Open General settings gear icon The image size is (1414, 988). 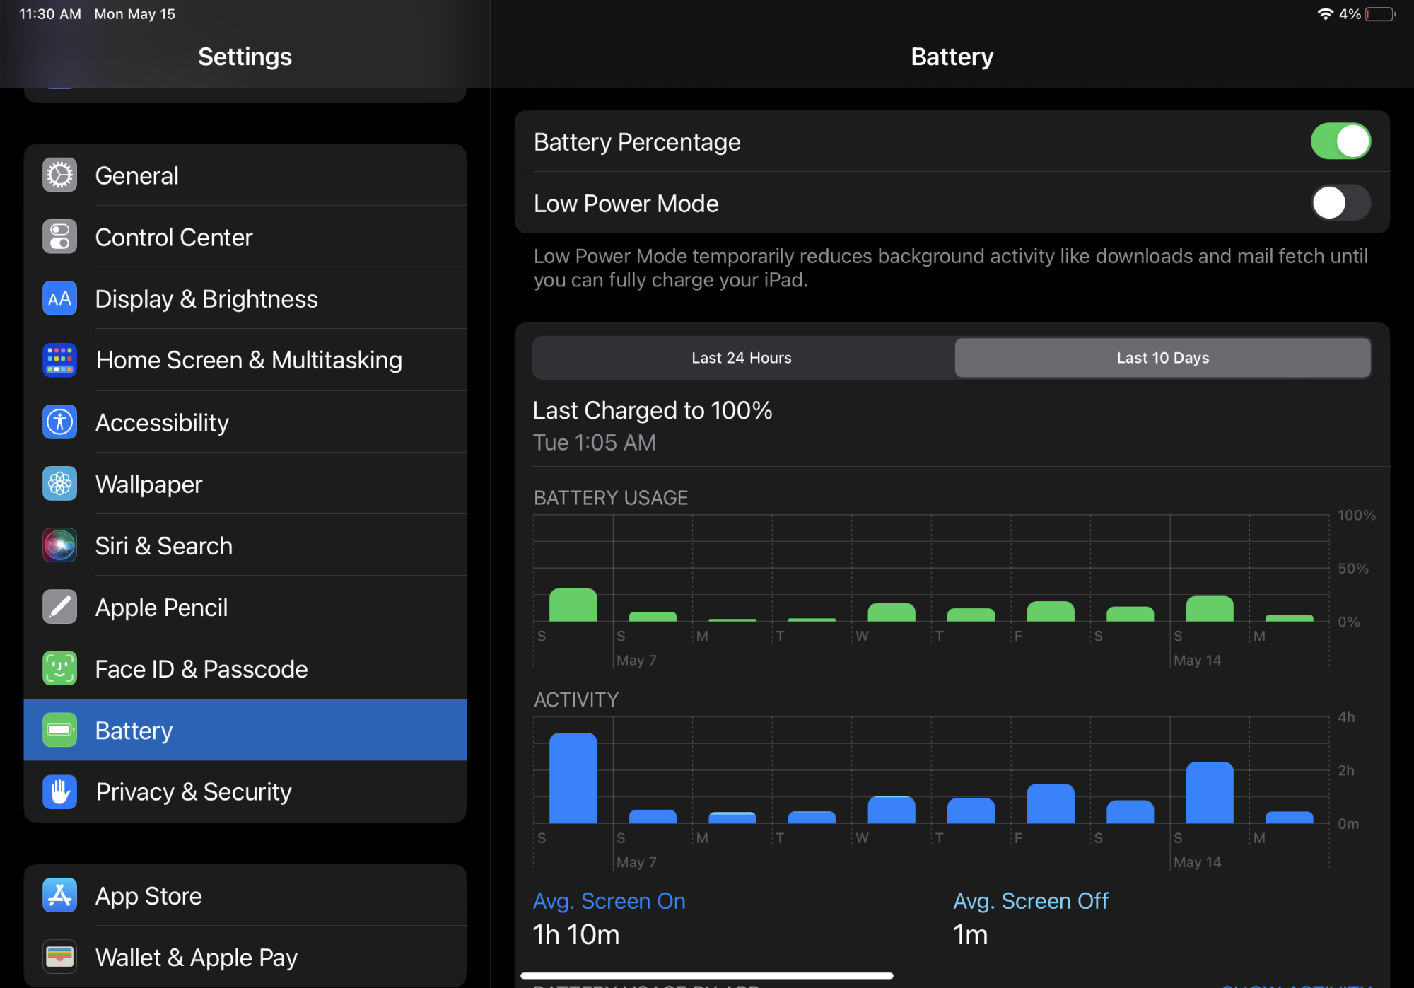(x=59, y=175)
